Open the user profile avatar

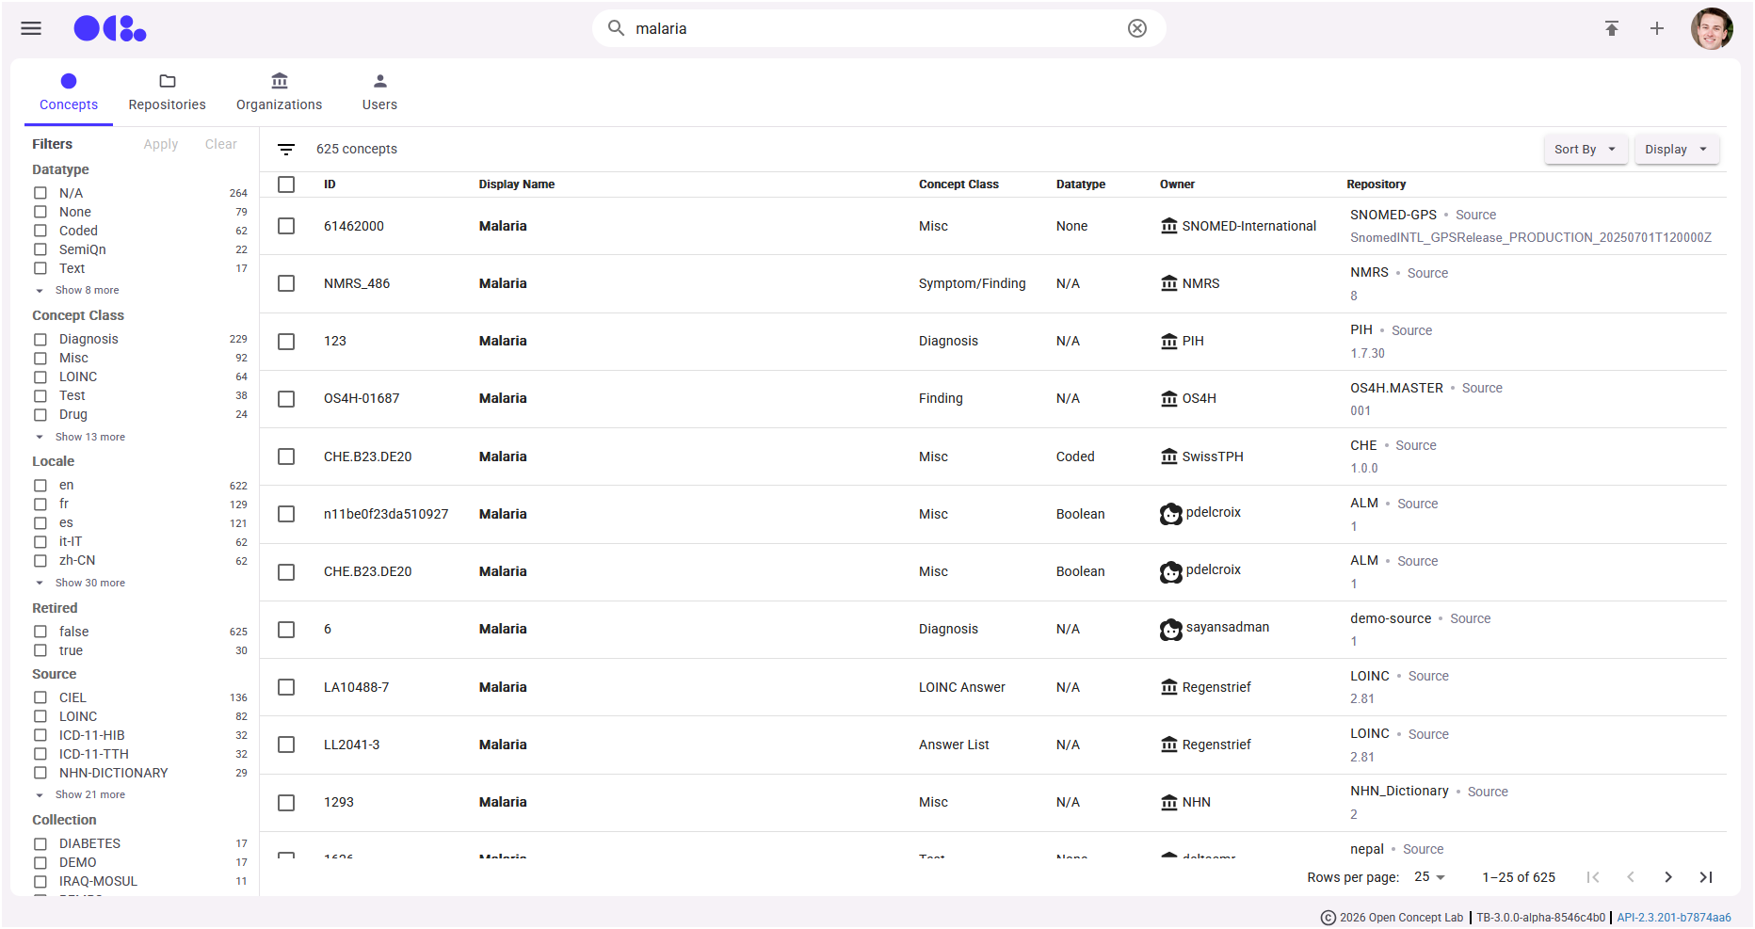[1711, 28]
